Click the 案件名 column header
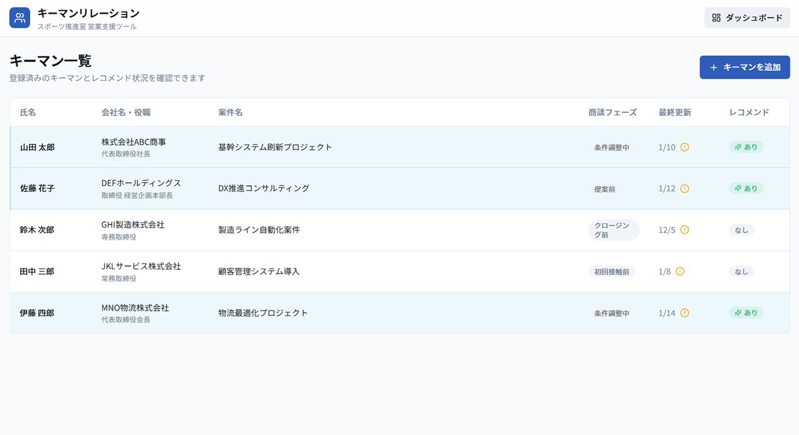Screen dimensions: 799x435 (231, 113)
